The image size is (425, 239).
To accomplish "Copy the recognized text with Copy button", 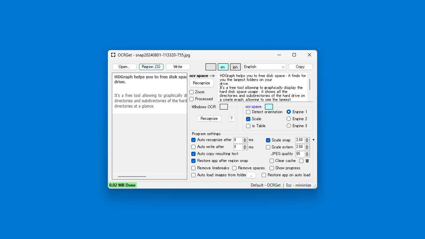I will click(300, 67).
